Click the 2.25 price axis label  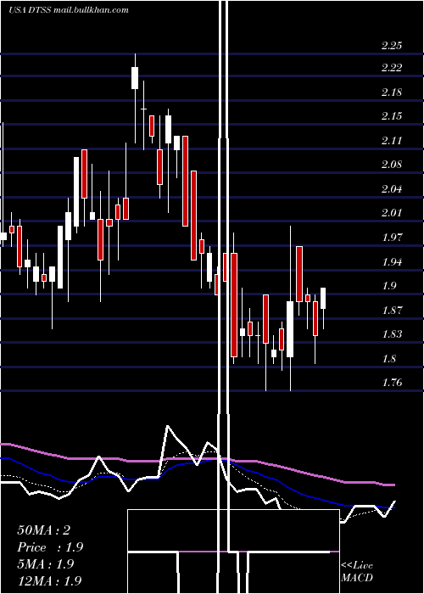point(392,46)
